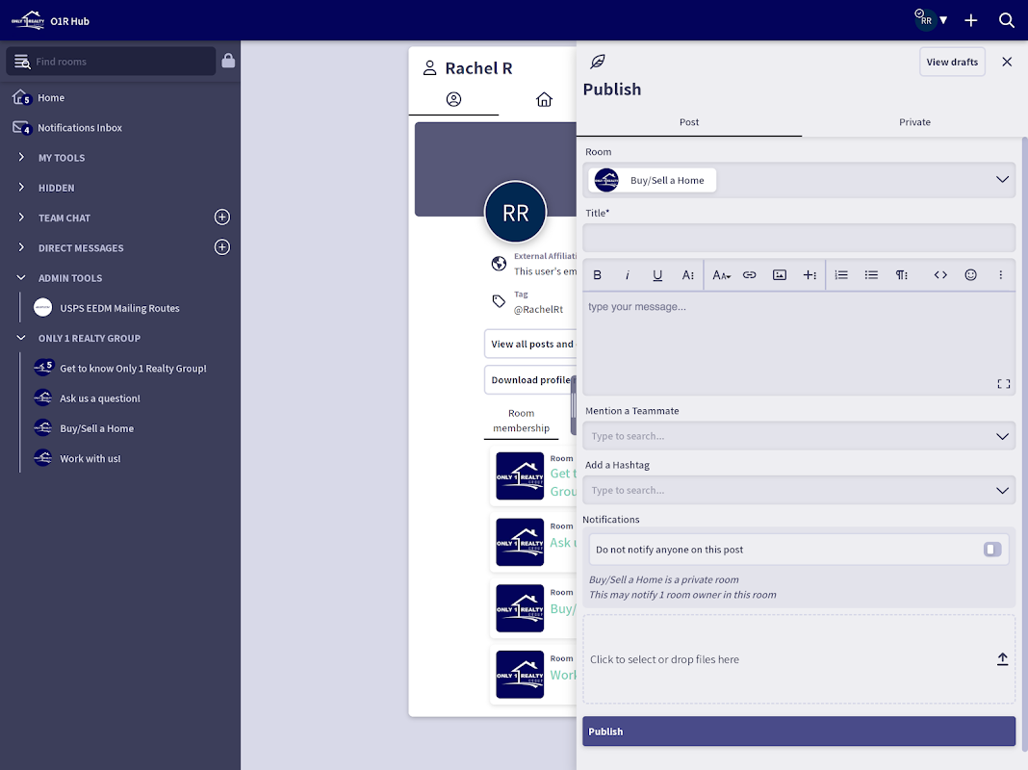The width and height of the screenshot is (1028, 770).
Task: Collapse the ADMIN TOOLS section
Action: (21, 278)
